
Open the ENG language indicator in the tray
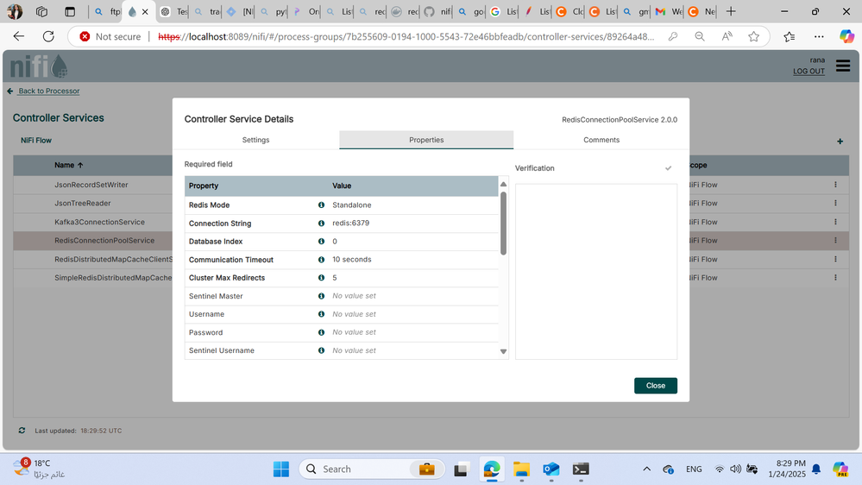click(694, 469)
